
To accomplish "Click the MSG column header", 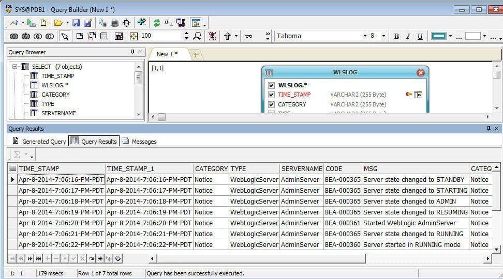I will tap(416, 168).
